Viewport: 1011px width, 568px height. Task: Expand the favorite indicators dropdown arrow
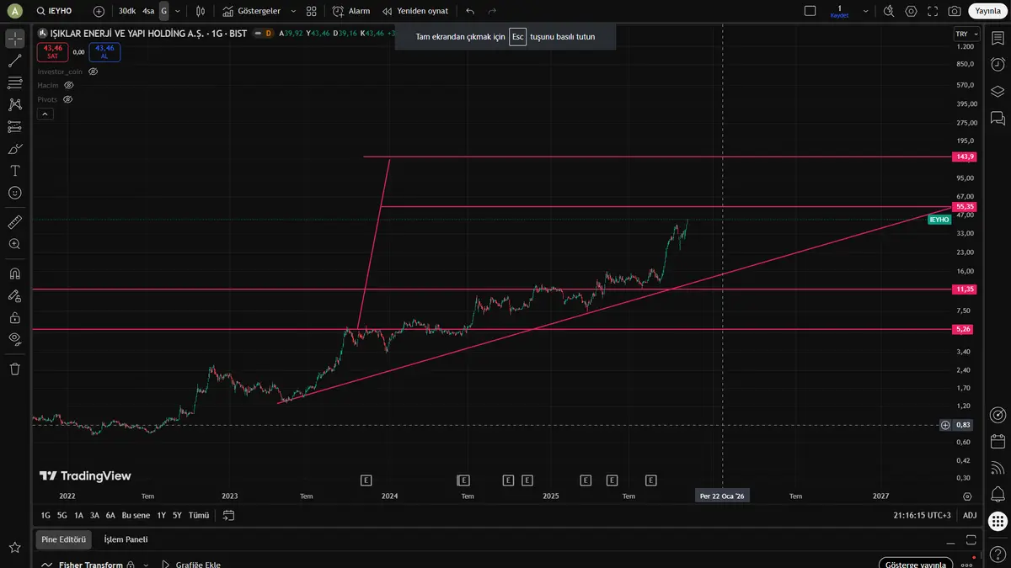[292, 11]
